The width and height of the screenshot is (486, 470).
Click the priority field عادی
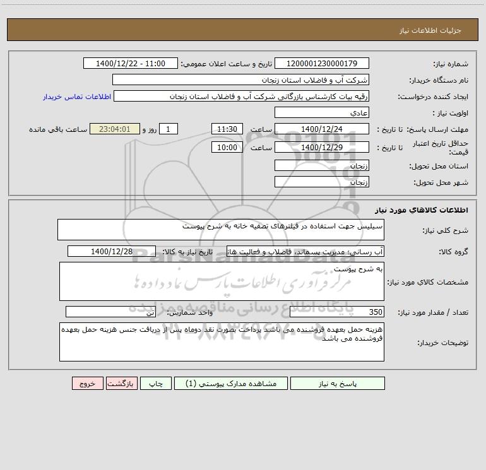tap(322, 112)
